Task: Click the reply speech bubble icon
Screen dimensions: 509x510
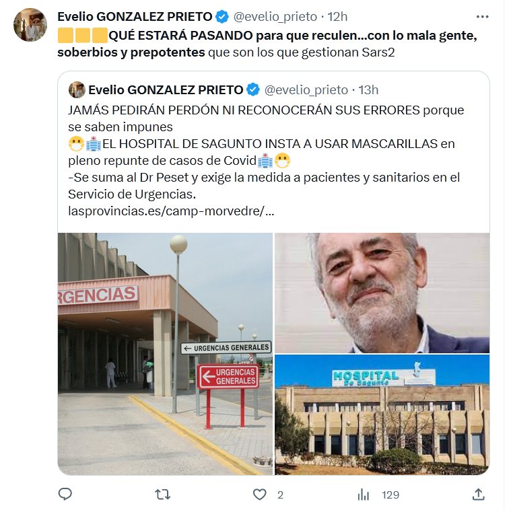Action: click(65, 494)
